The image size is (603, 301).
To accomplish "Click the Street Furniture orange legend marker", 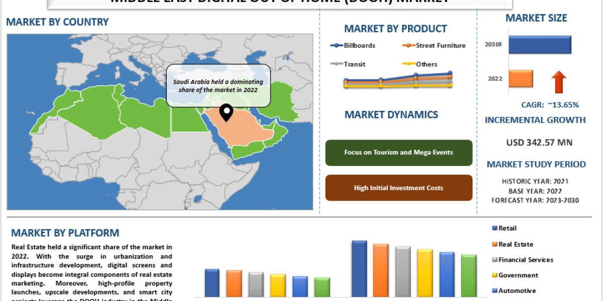I will 409,46.
